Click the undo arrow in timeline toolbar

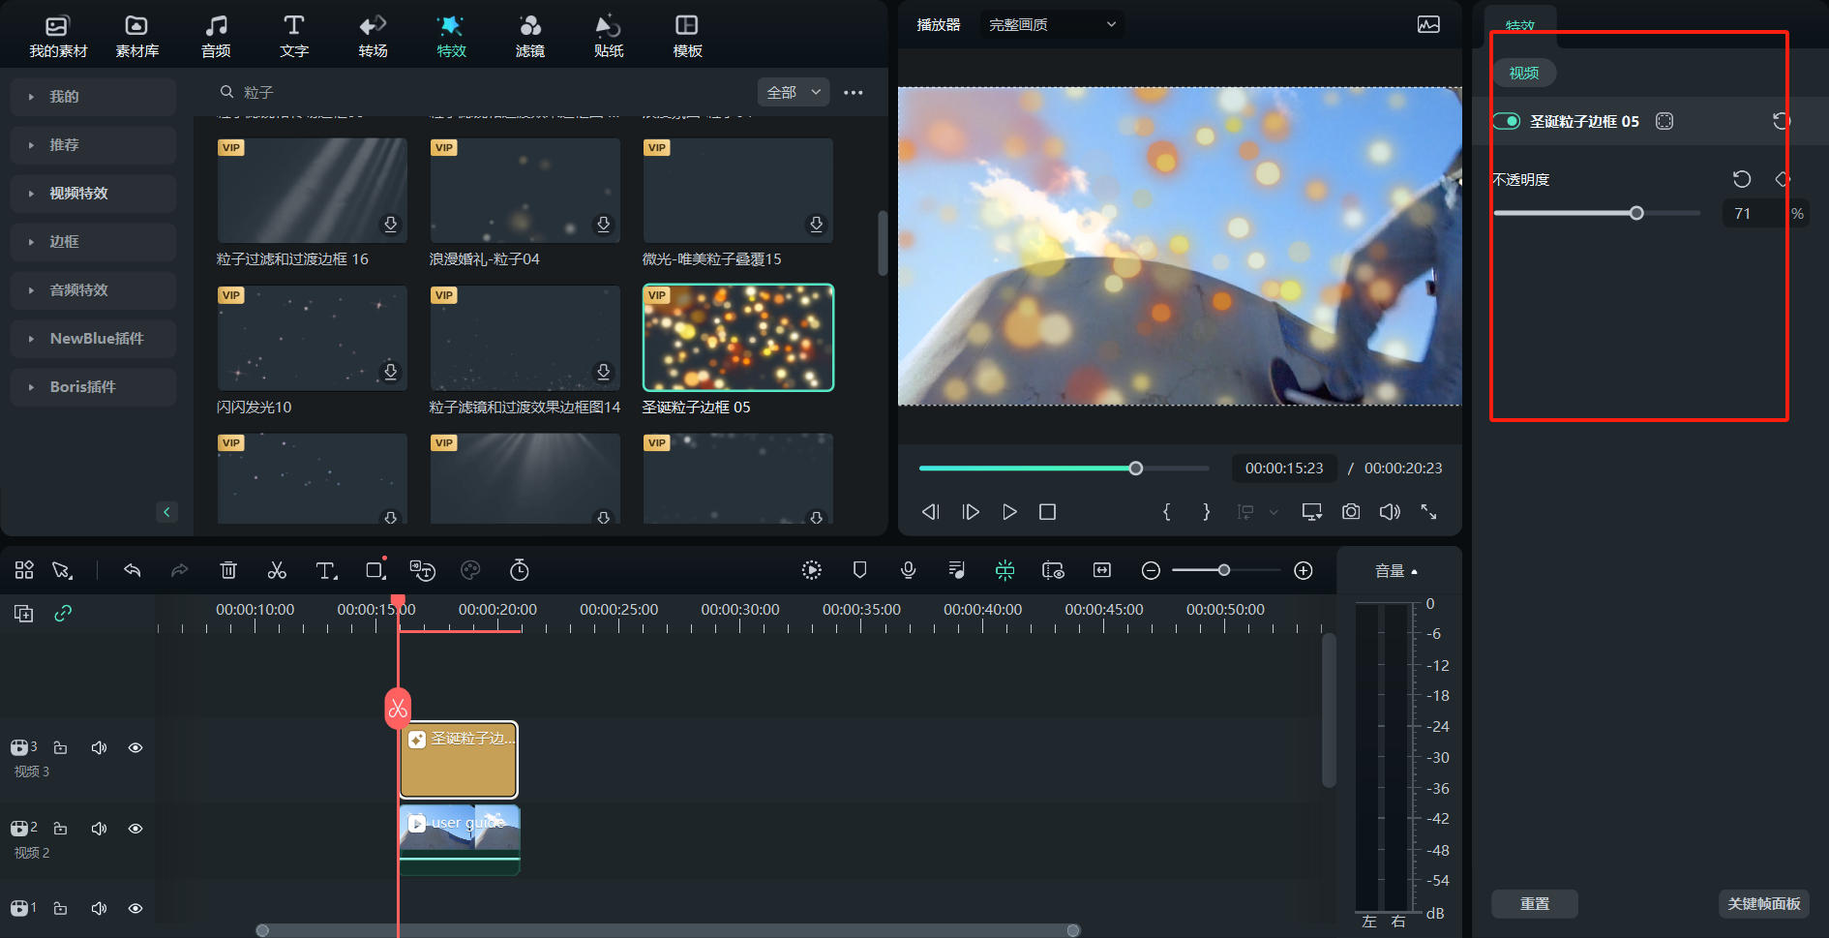click(x=133, y=570)
